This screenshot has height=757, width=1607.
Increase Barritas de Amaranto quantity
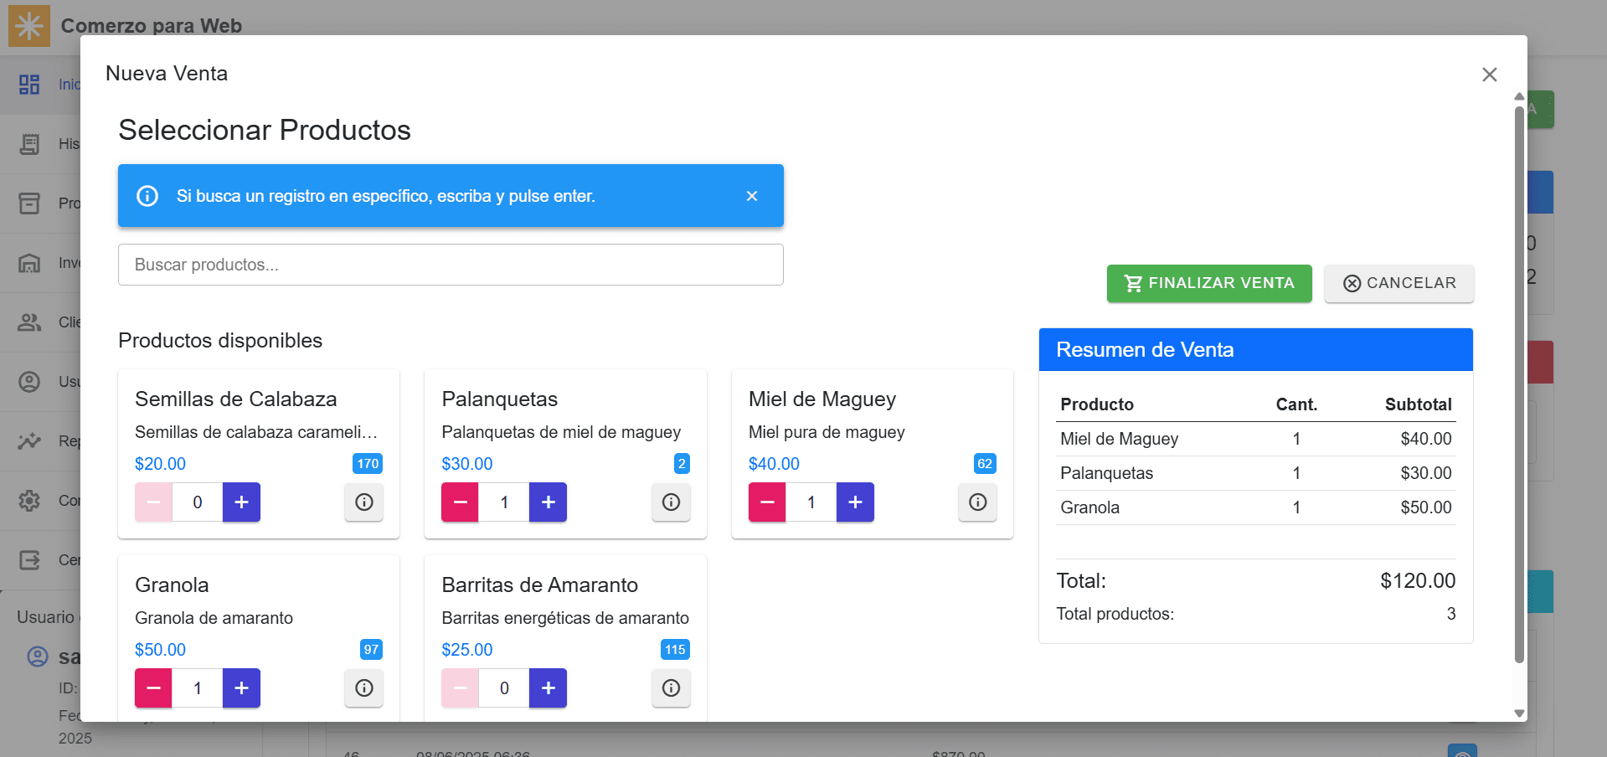pyautogui.click(x=548, y=688)
